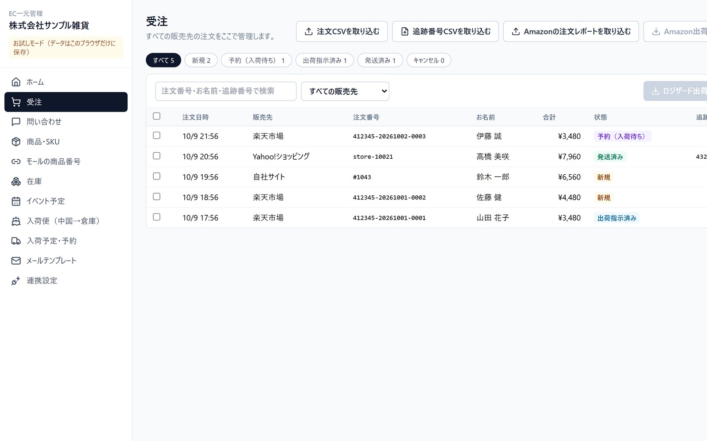The width and height of the screenshot is (707, 441).
Task: Click the 発送済み status badge
Action: (610, 157)
